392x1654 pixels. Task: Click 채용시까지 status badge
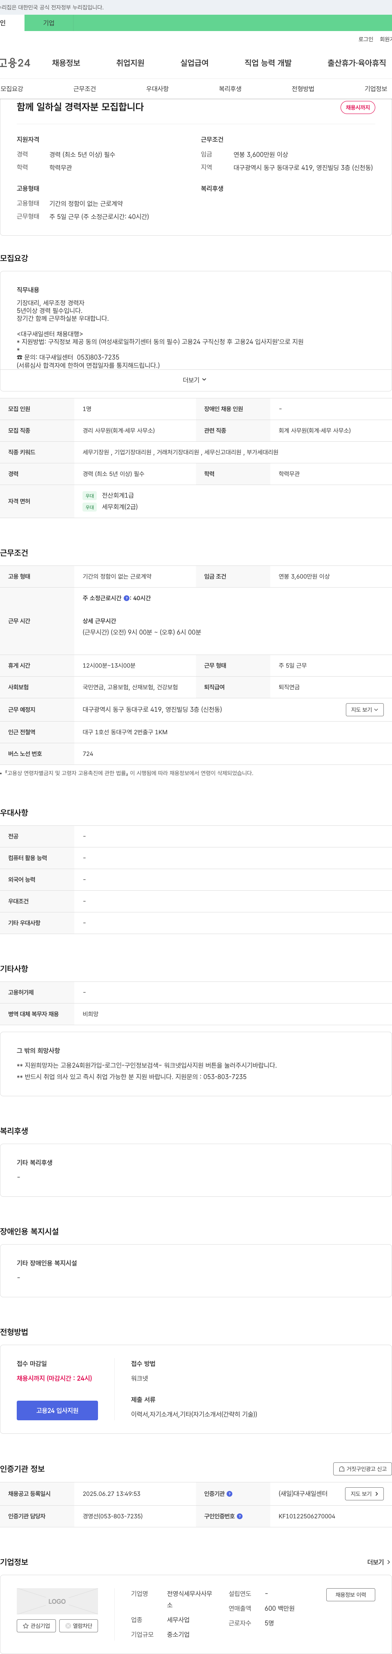(x=358, y=107)
